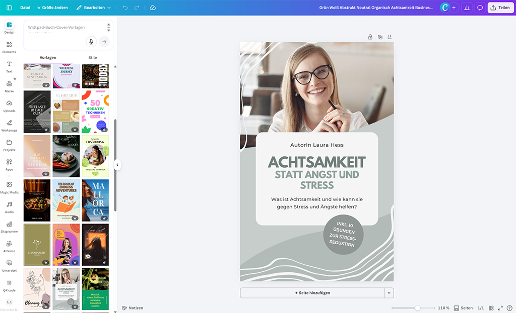Click the design title in top bar

pos(376,8)
